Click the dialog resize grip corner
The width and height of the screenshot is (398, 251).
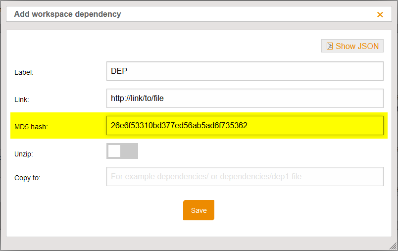(x=393, y=246)
